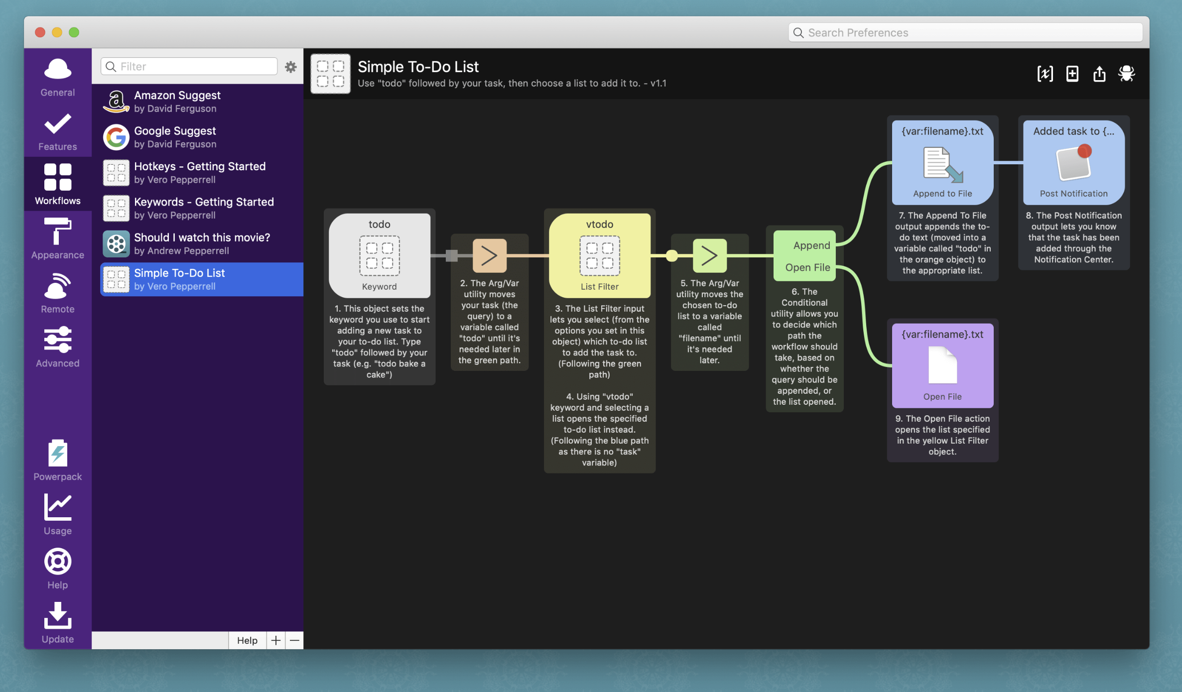Open the workflow list gear options

(x=290, y=67)
